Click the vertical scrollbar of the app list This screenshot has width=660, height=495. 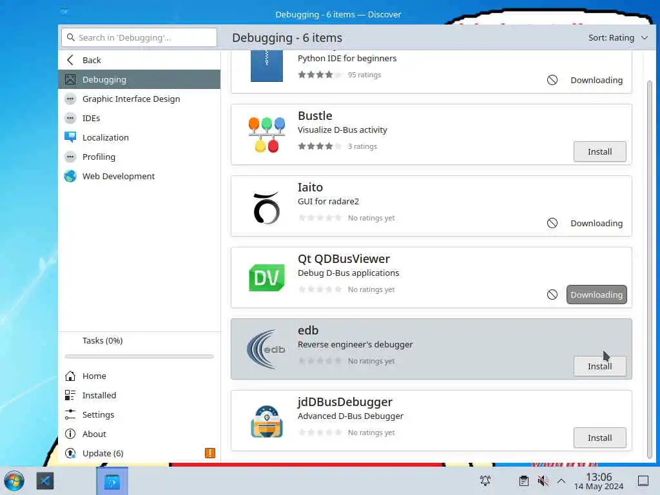(x=650, y=269)
